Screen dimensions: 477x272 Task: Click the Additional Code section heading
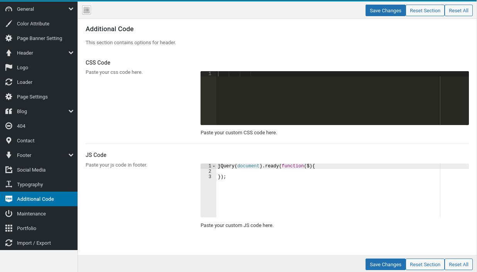tap(110, 29)
